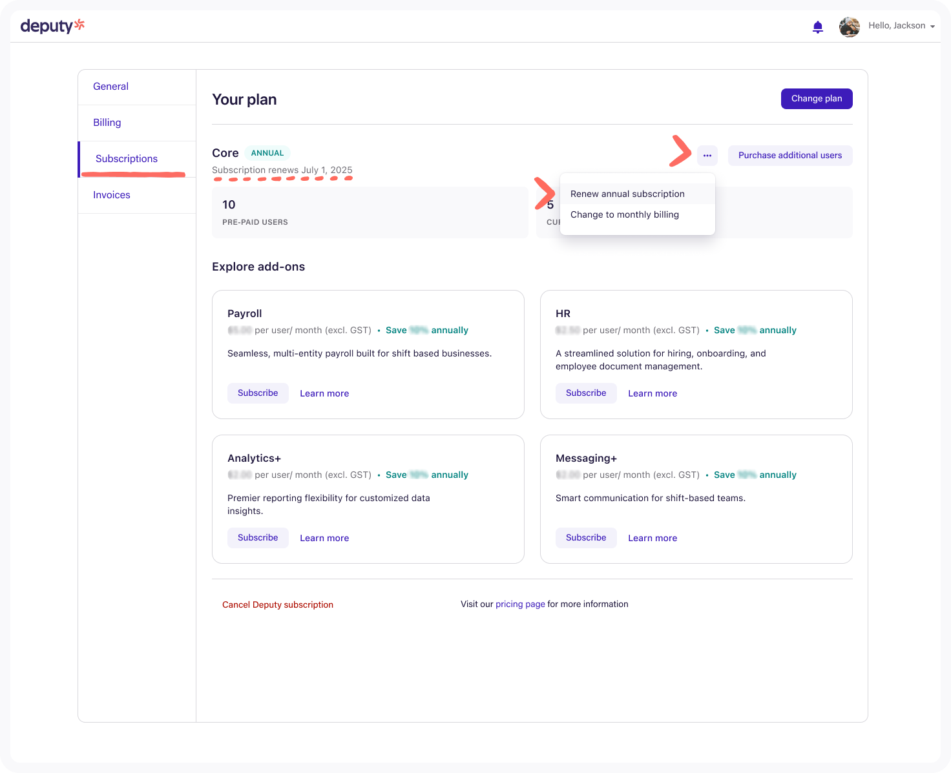Click Purchase additional users
The width and height of the screenshot is (951, 773).
point(789,156)
